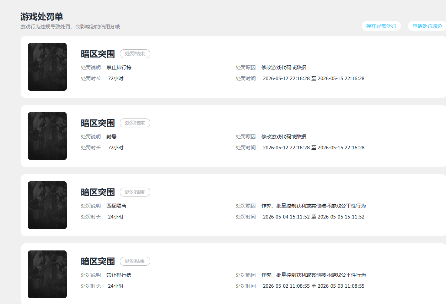This screenshot has width=446, height=304.
Task: Click the 2026-05-02 11:08:55 penalty time range
Action: (313, 286)
